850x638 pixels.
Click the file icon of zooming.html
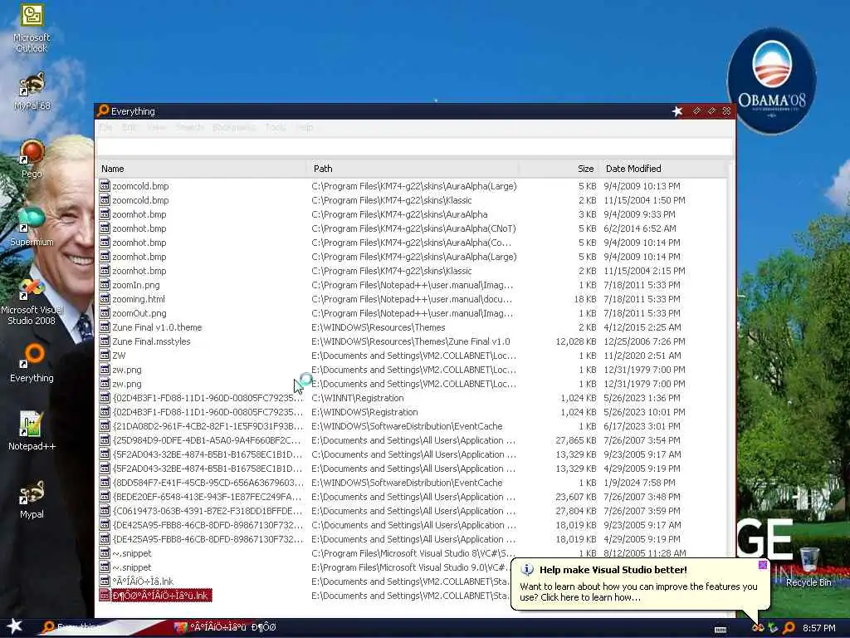pos(105,299)
